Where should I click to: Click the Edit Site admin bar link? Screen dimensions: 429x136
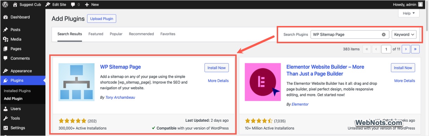point(59,5)
